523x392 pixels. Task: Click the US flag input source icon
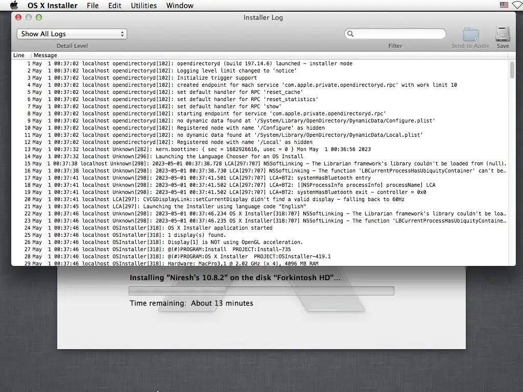tap(504, 5)
